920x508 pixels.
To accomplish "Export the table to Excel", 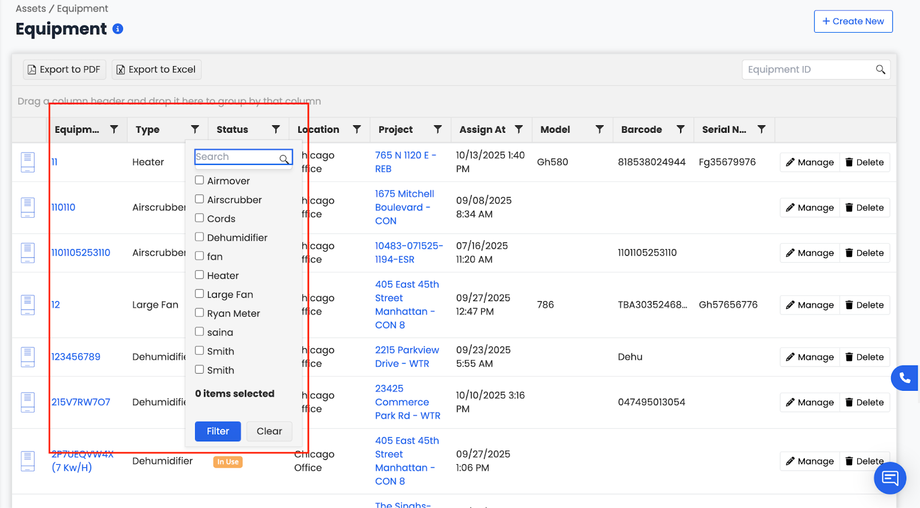I will [x=156, y=70].
